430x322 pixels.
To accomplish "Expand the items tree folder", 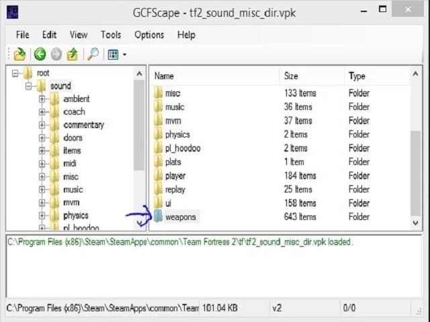I will [42, 150].
